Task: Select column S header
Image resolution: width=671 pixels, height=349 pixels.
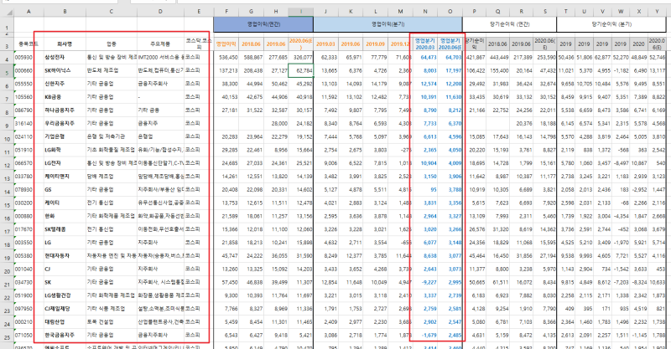Action: coord(545,12)
